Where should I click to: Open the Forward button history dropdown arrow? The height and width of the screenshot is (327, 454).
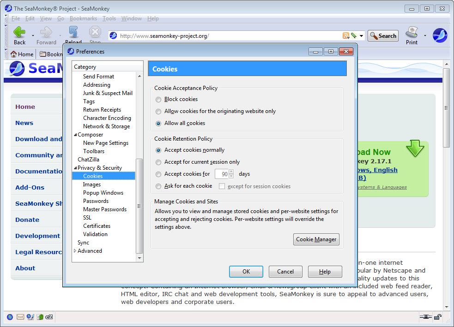point(60,36)
